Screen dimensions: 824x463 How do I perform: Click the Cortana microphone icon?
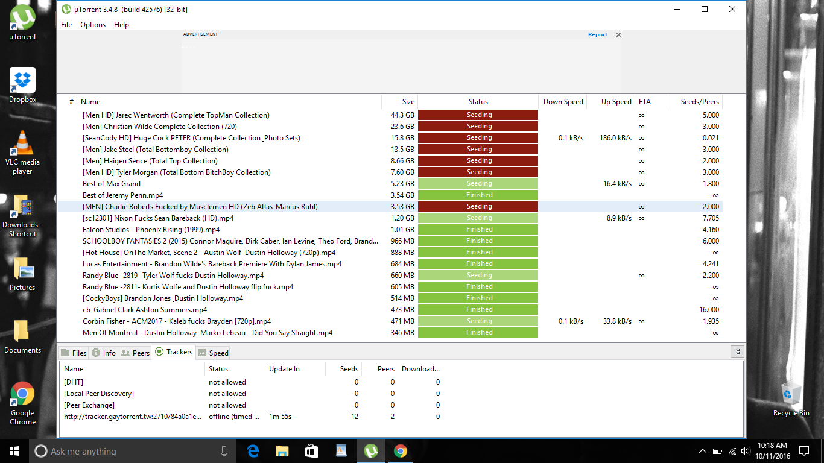coord(224,451)
